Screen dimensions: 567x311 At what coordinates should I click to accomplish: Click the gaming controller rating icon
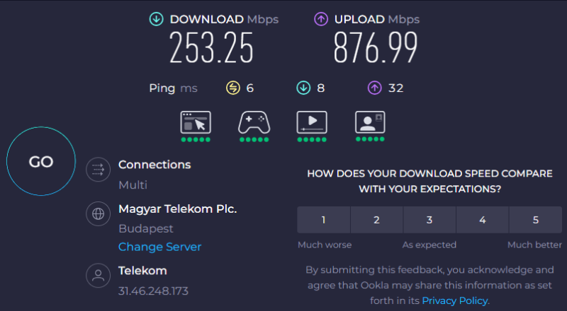(x=254, y=123)
